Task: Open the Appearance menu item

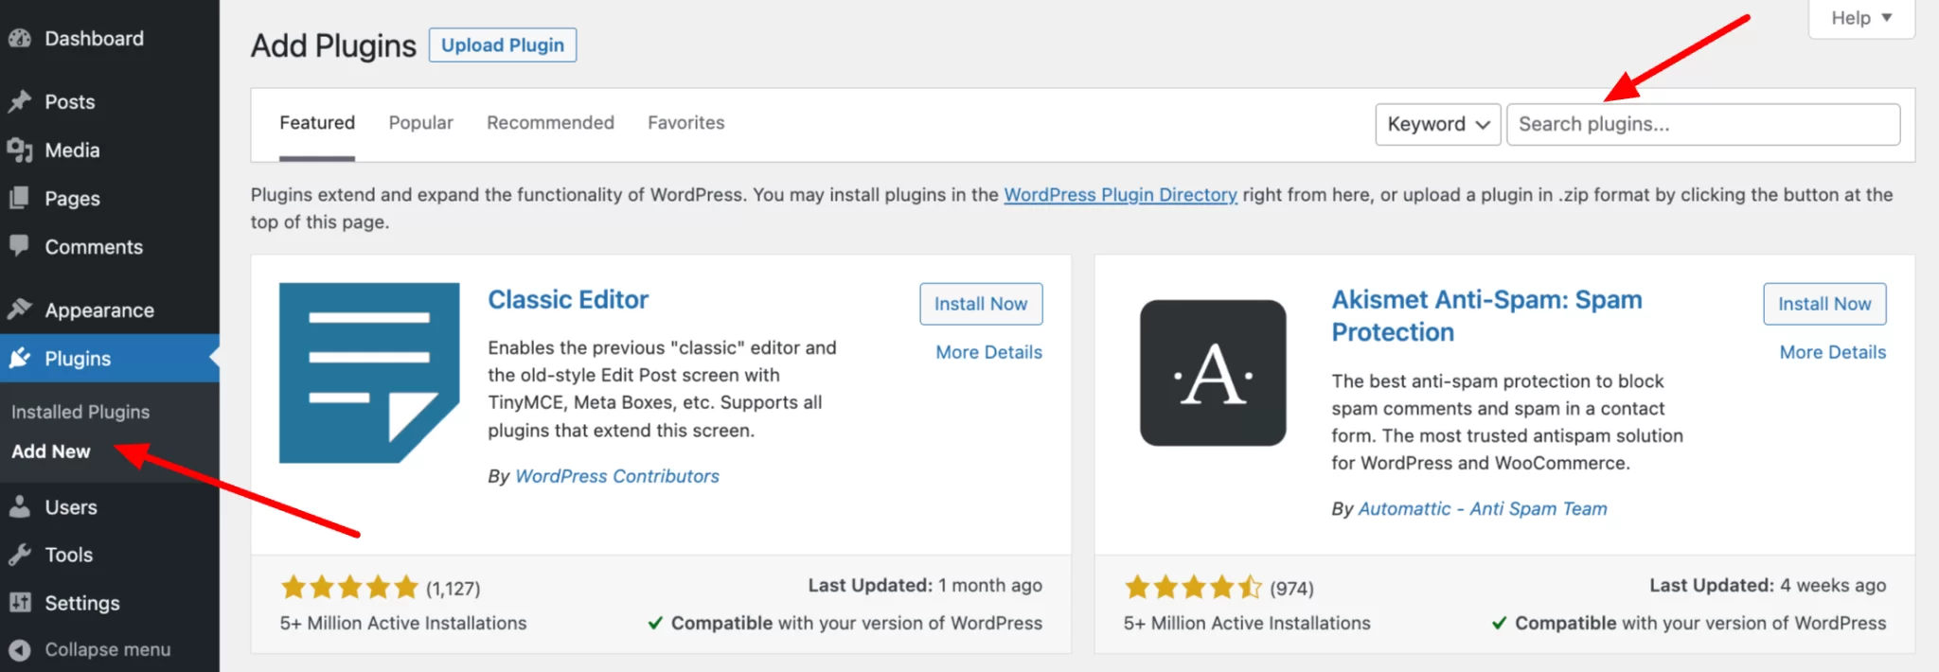Action: click(x=99, y=309)
